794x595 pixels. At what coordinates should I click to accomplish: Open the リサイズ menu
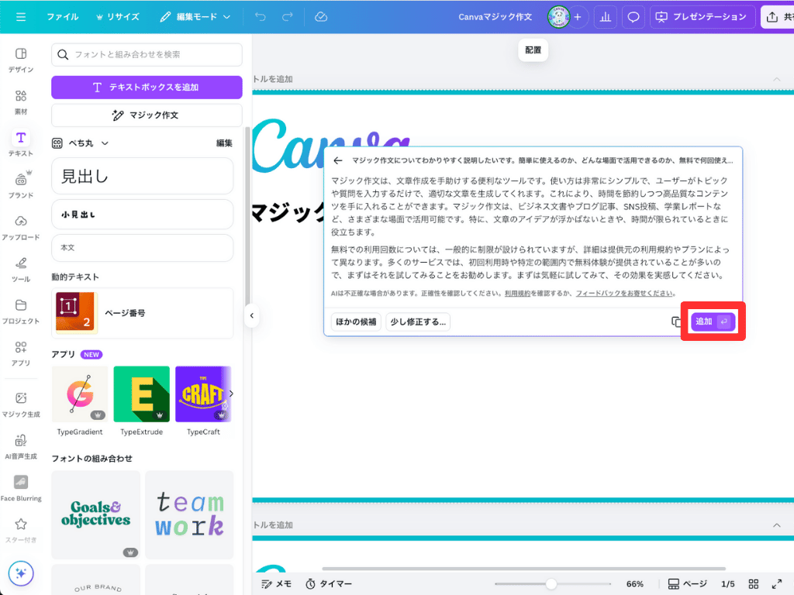118,17
